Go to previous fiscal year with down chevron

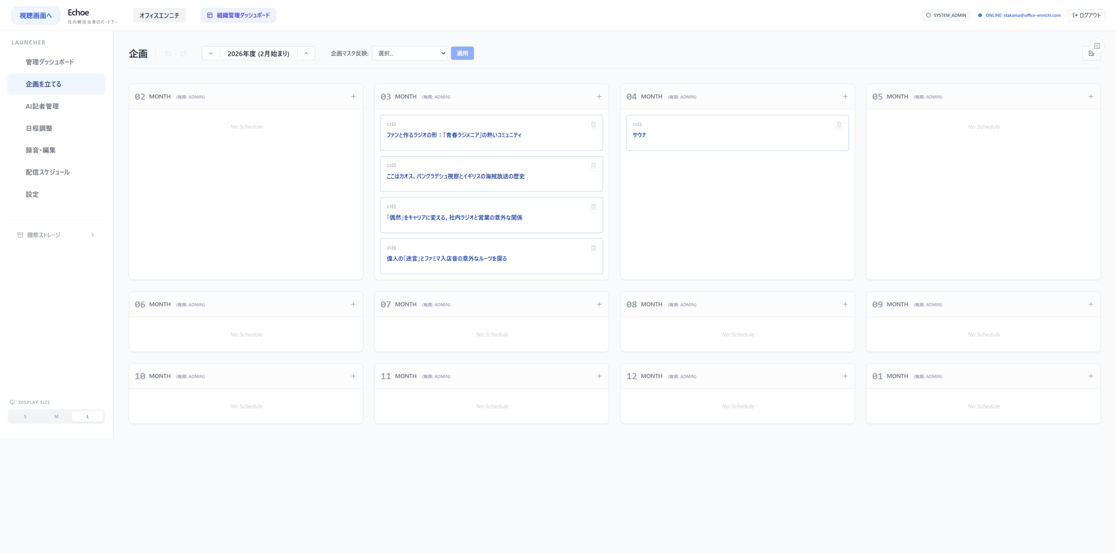pos(211,54)
